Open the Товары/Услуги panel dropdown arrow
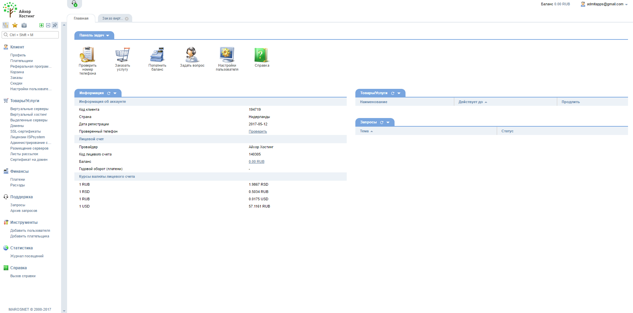 (x=399, y=93)
